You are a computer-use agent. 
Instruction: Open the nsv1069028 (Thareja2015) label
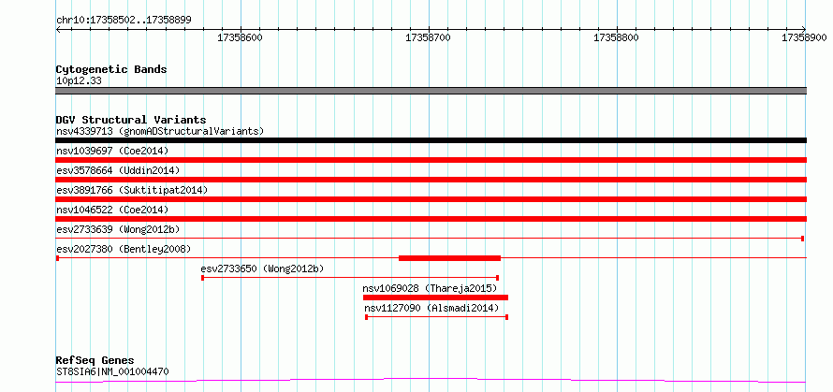(x=430, y=288)
